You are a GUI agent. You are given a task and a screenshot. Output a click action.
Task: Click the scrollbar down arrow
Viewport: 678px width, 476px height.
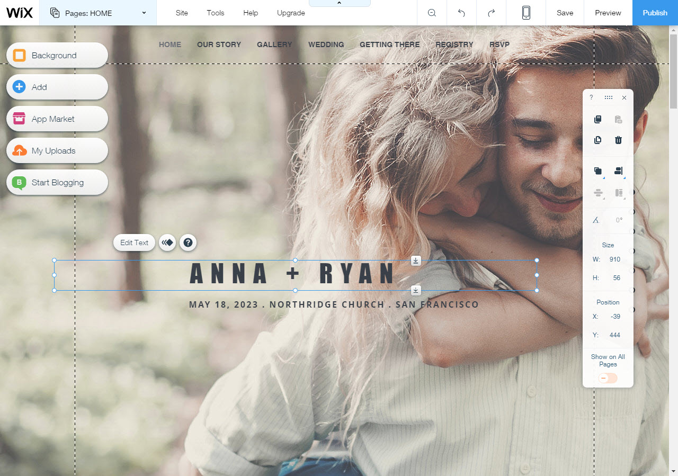pyautogui.click(x=673, y=471)
